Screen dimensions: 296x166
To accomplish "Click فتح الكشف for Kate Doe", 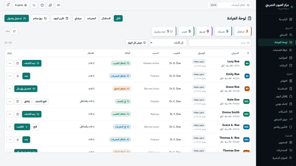I will click(41, 101).
